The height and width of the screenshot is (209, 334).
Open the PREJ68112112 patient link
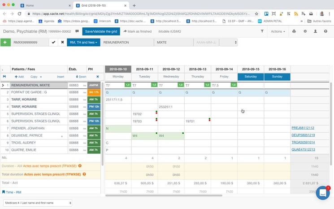click(303, 128)
